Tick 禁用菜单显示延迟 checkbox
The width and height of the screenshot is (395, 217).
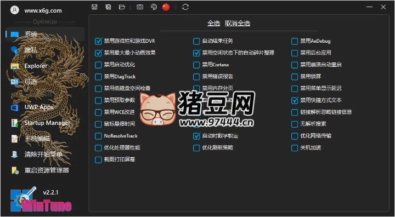coord(295,88)
